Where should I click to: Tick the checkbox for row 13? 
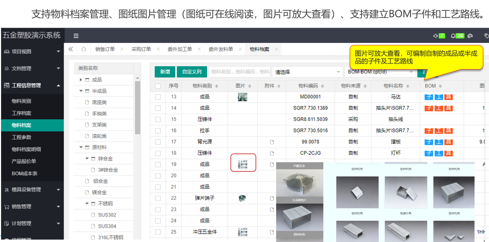coord(158,97)
